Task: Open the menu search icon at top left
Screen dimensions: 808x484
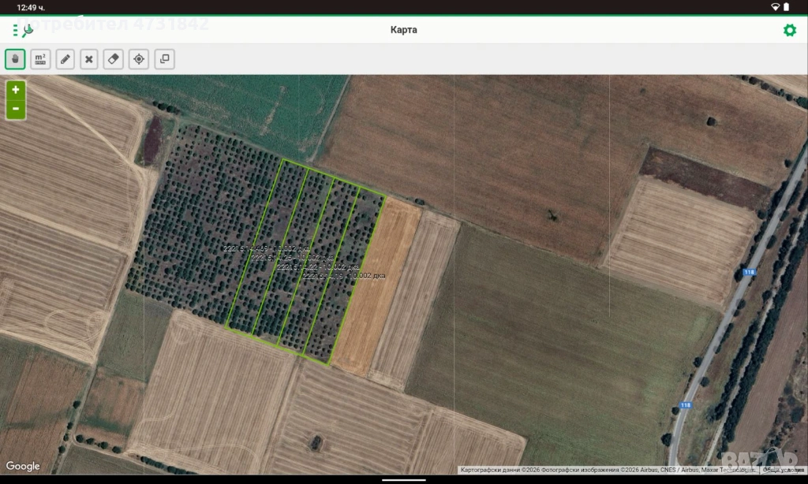Action: tap(24, 30)
